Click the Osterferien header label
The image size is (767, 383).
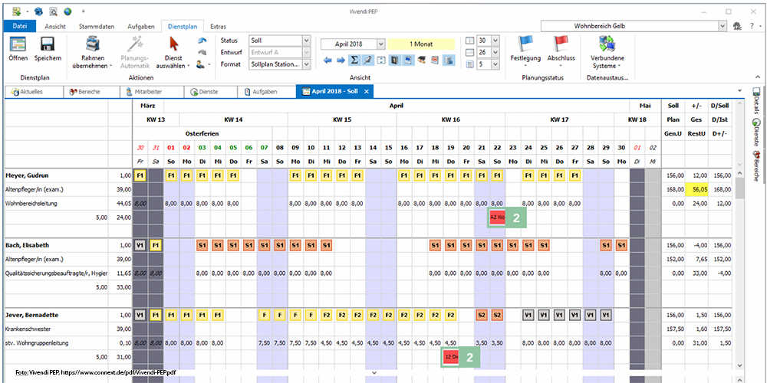202,133
